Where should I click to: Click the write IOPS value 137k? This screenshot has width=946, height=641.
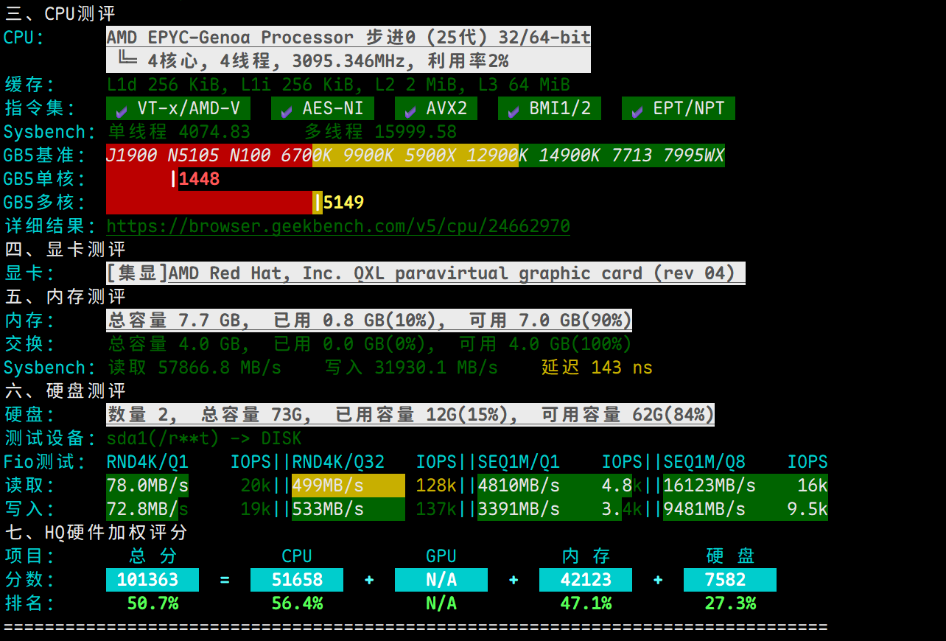click(x=436, y=509)
